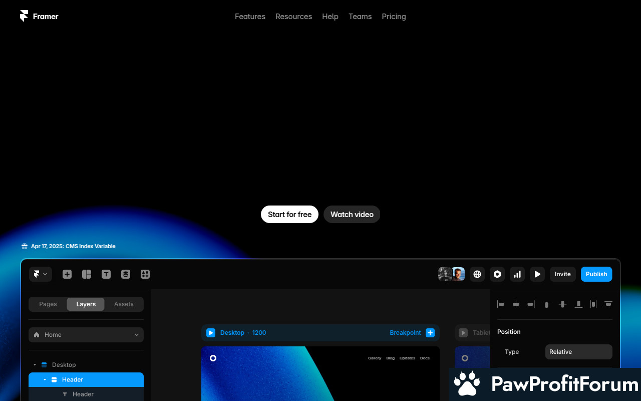Click the Align left icon
The image size is (641, 401).
[501, 304]
